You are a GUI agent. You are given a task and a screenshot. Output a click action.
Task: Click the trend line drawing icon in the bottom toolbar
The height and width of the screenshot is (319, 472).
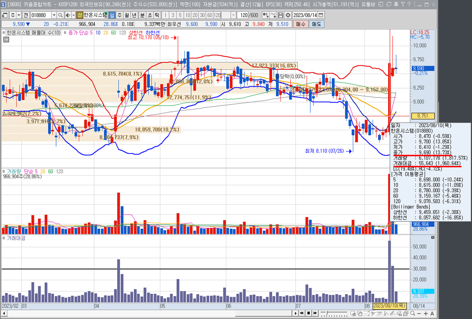pos(392,313)
